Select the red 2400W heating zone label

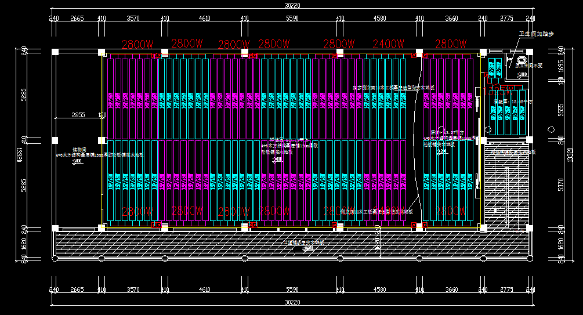click(388, 44)
